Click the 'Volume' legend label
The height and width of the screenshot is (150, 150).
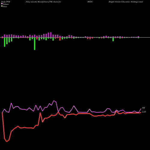(6, 4)
